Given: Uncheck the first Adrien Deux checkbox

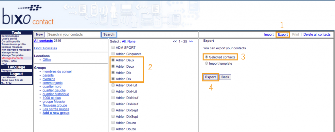Looking at the screenshot, I should [113, 60].
